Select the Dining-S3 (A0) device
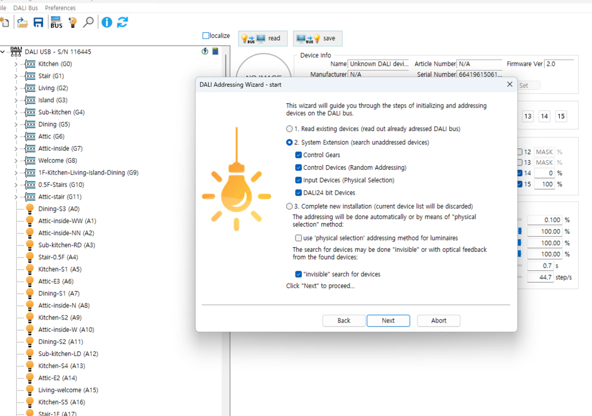 click(x=58, y=209)
